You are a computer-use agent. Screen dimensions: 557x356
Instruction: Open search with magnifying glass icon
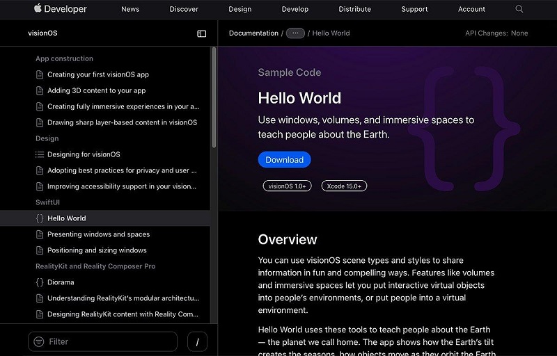(x=519, y=9)
